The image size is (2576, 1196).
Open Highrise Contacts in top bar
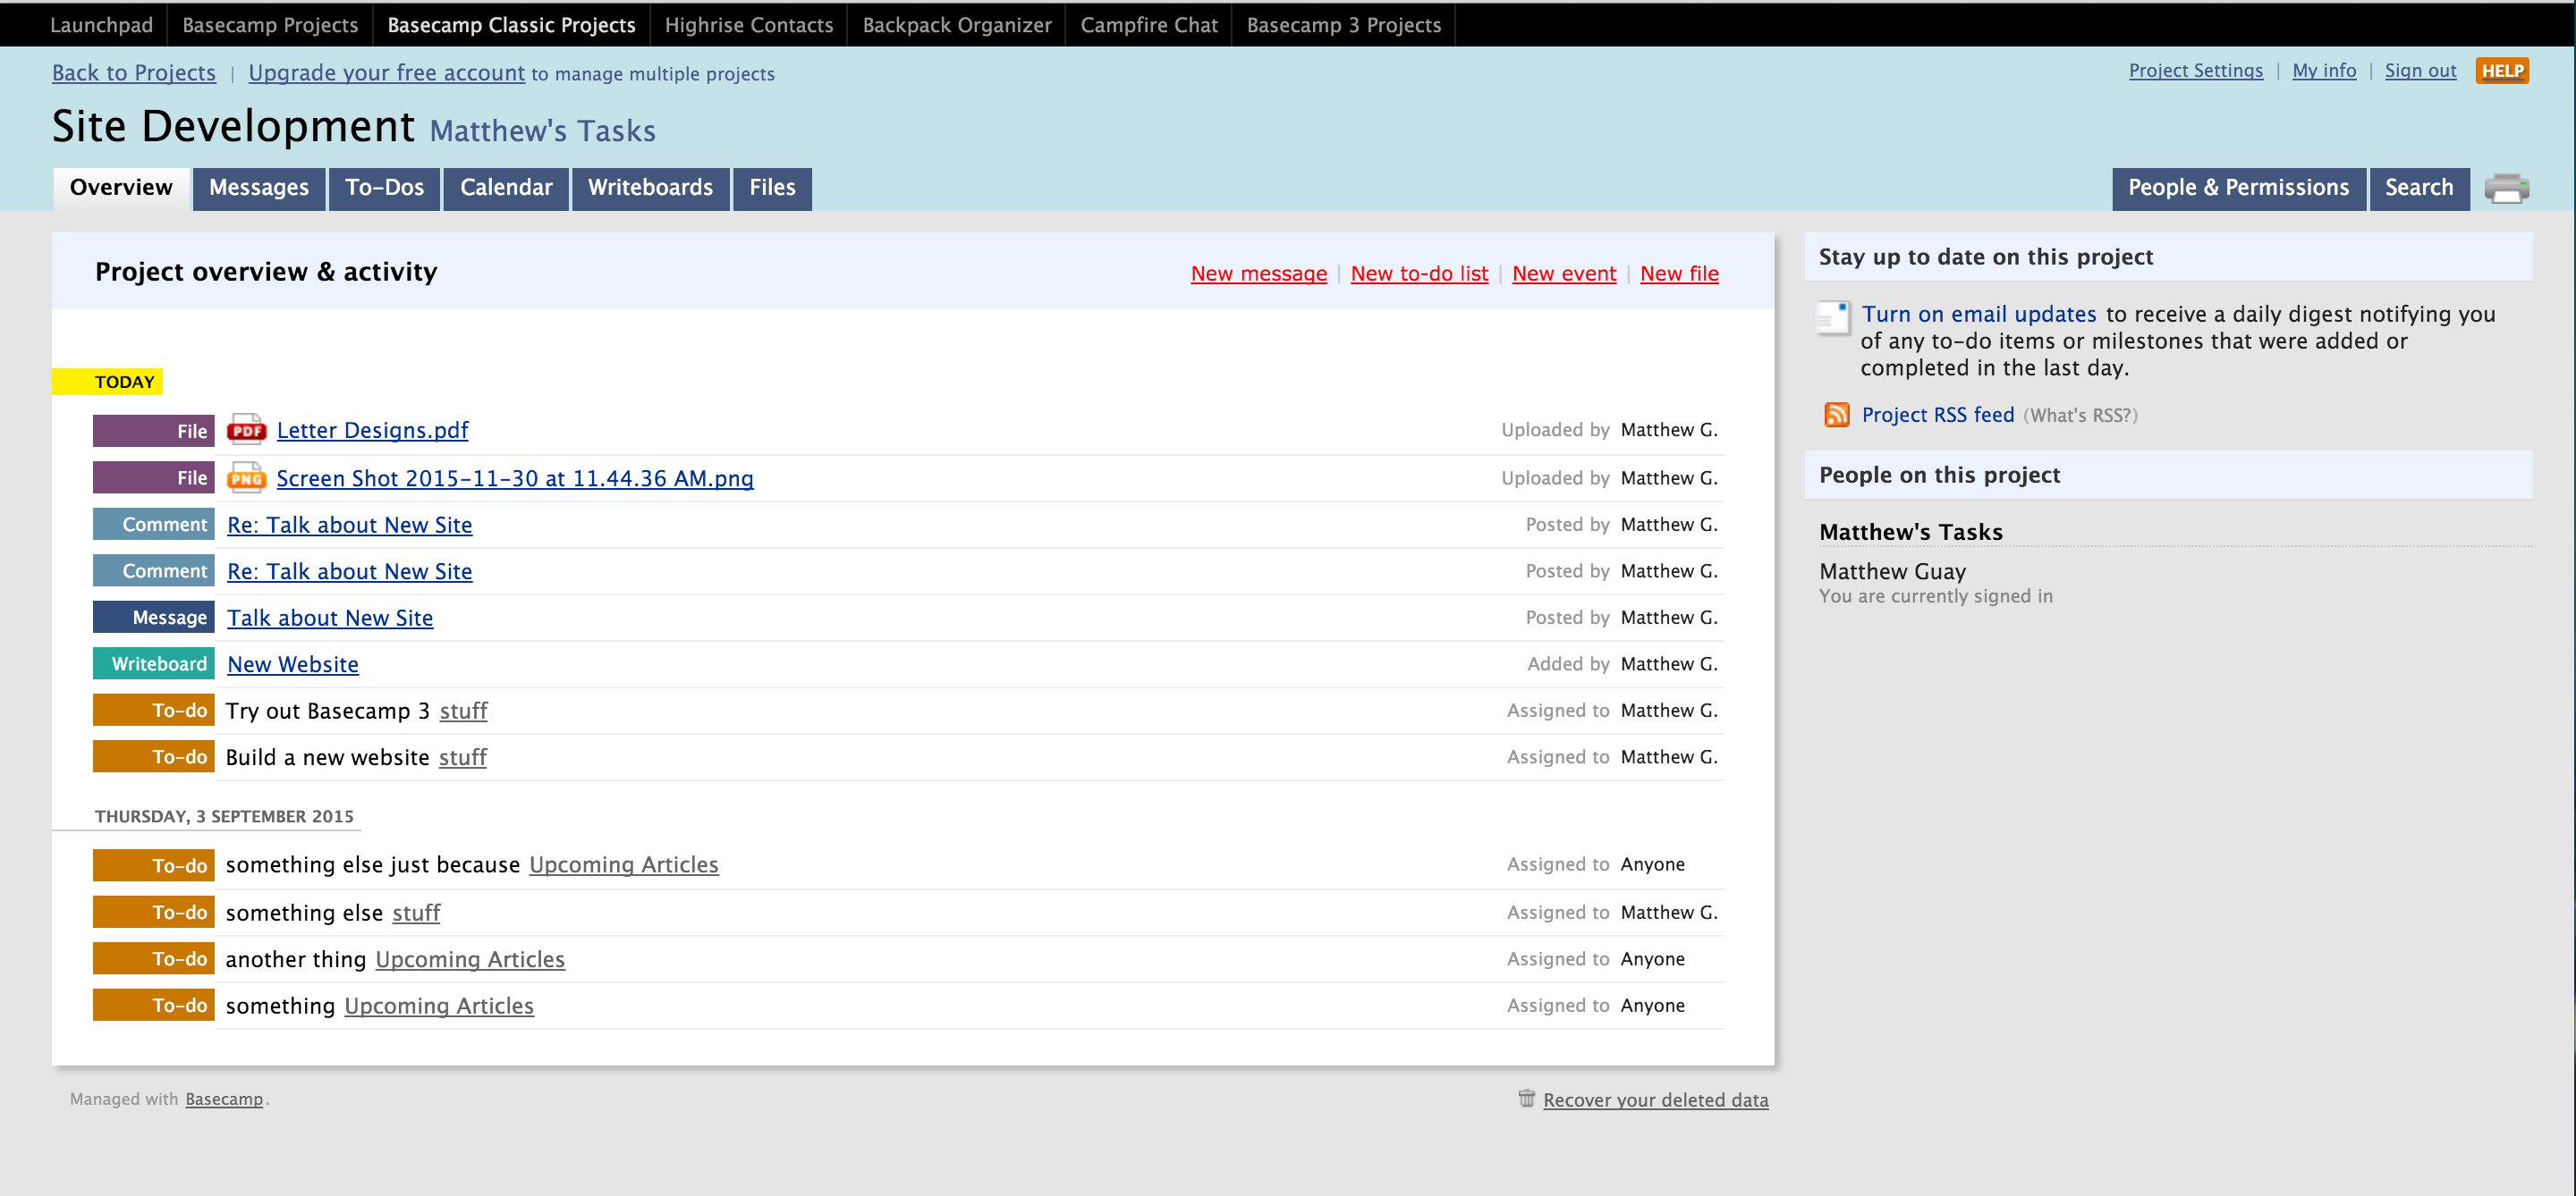click(x=749, y=24)
